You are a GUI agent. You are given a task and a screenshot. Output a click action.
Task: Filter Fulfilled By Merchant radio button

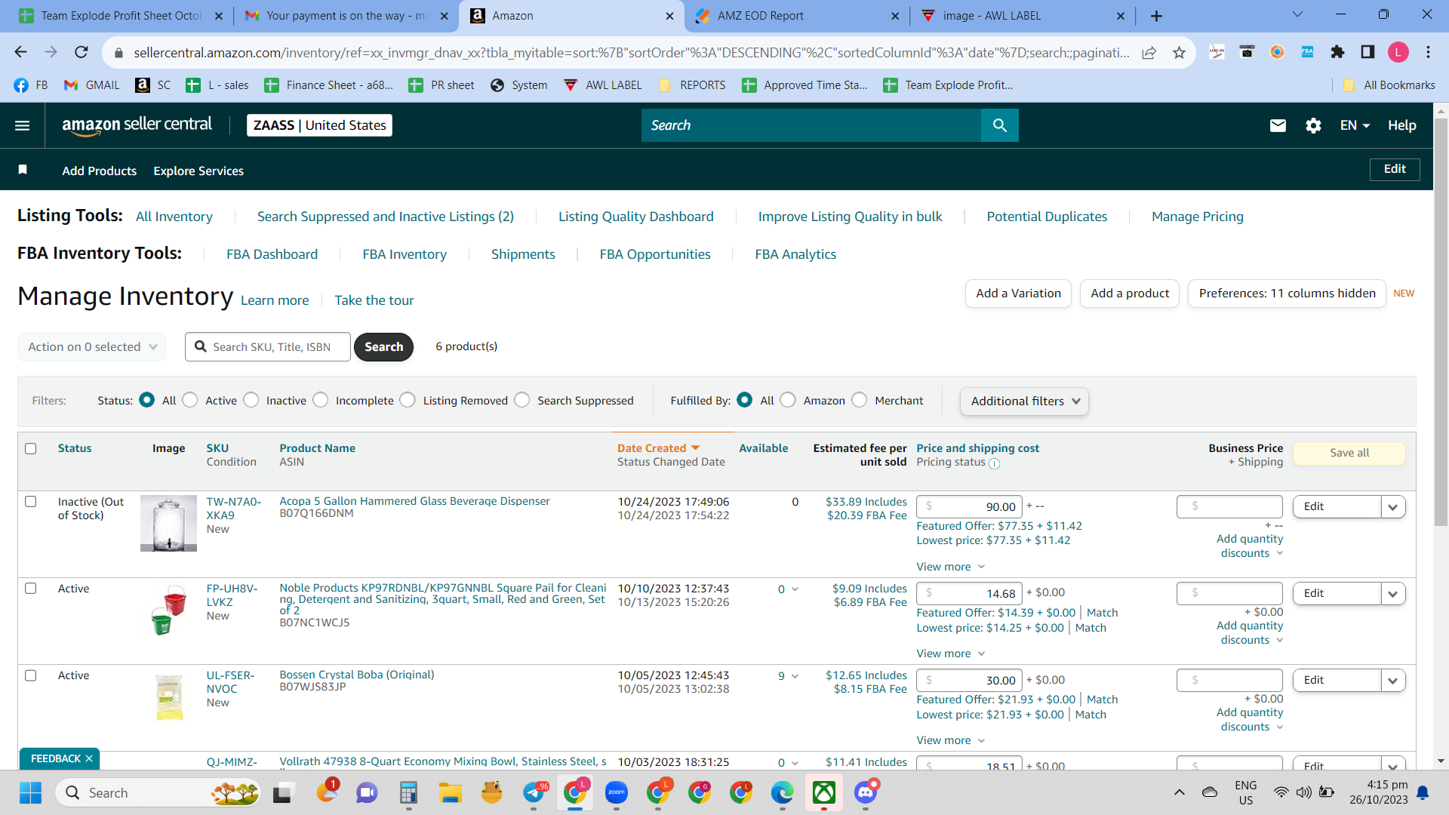coord(860,400)
